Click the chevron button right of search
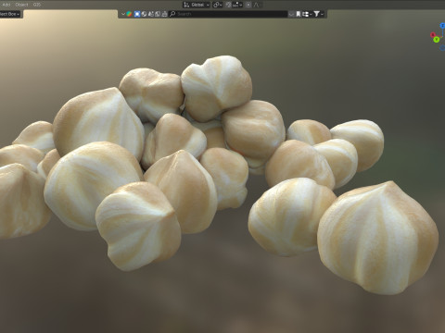The width and height of the screenshot is (445, 333). click(x=291, y=14)
